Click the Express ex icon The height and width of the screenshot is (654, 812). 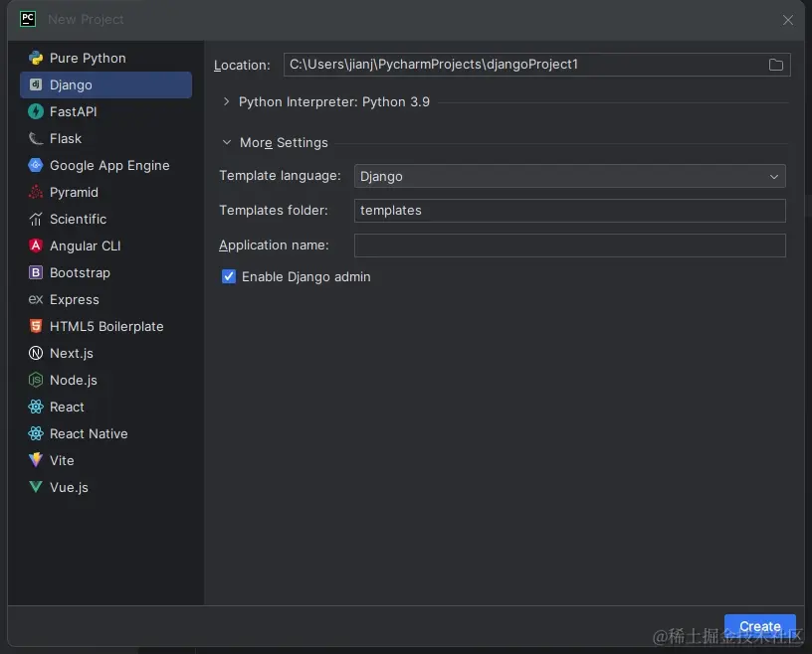tap(36, 299)
